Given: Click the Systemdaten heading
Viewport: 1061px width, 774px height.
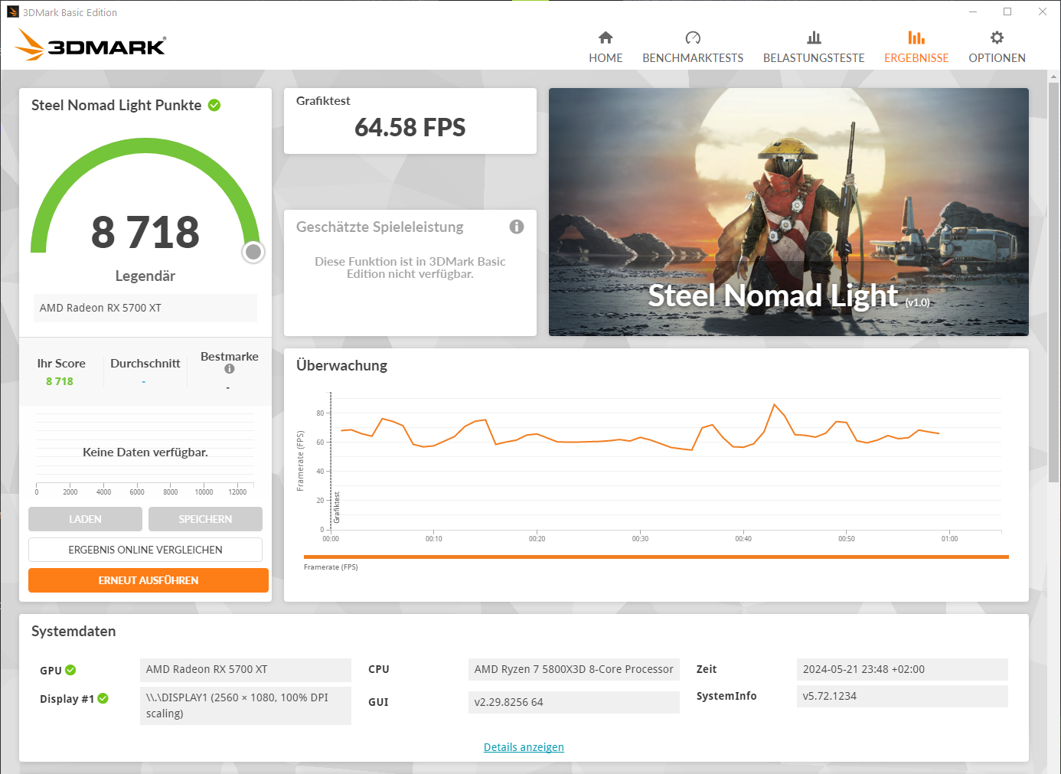Looking at the screenshot, I should click(x=73, y=631).
